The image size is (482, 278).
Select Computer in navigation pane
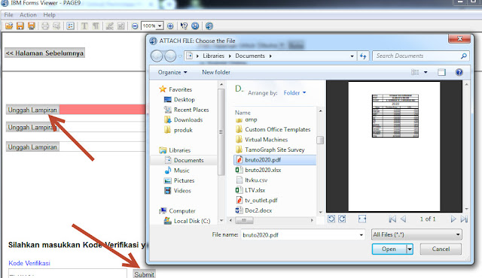tap(182, 211)
